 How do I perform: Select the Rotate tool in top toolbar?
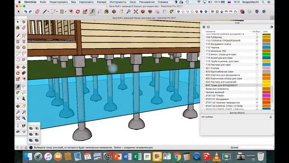78,12
